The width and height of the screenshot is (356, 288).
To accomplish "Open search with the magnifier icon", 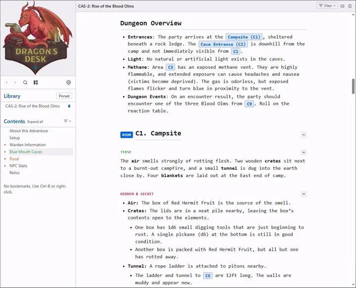I will [x=25, y=82].
